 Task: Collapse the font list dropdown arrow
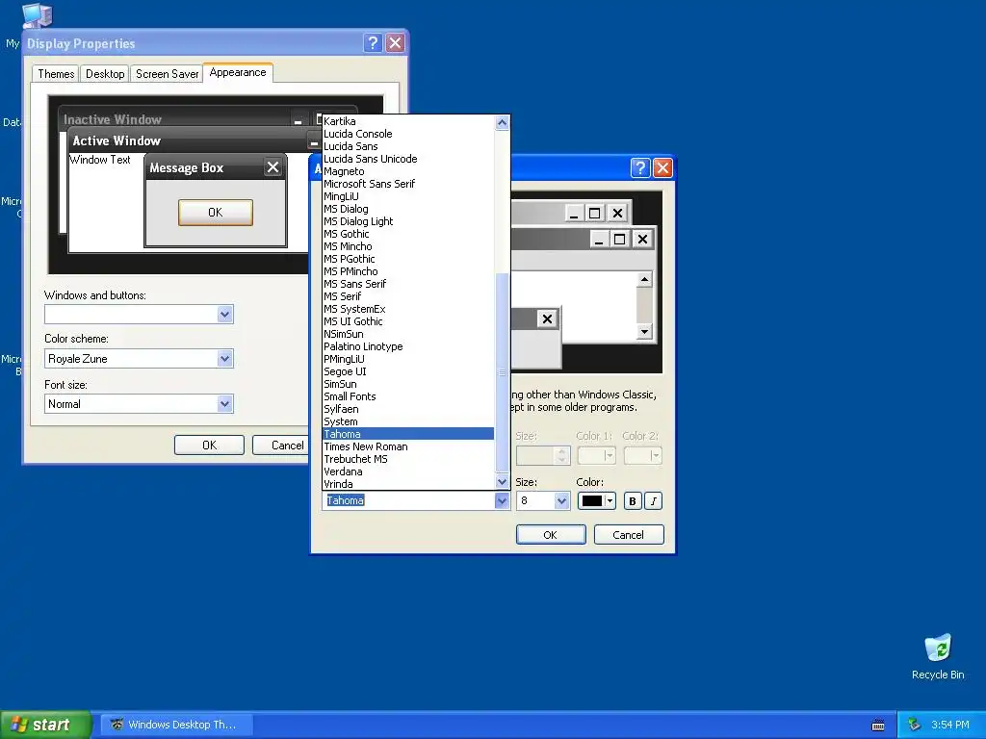pos(501,500)
